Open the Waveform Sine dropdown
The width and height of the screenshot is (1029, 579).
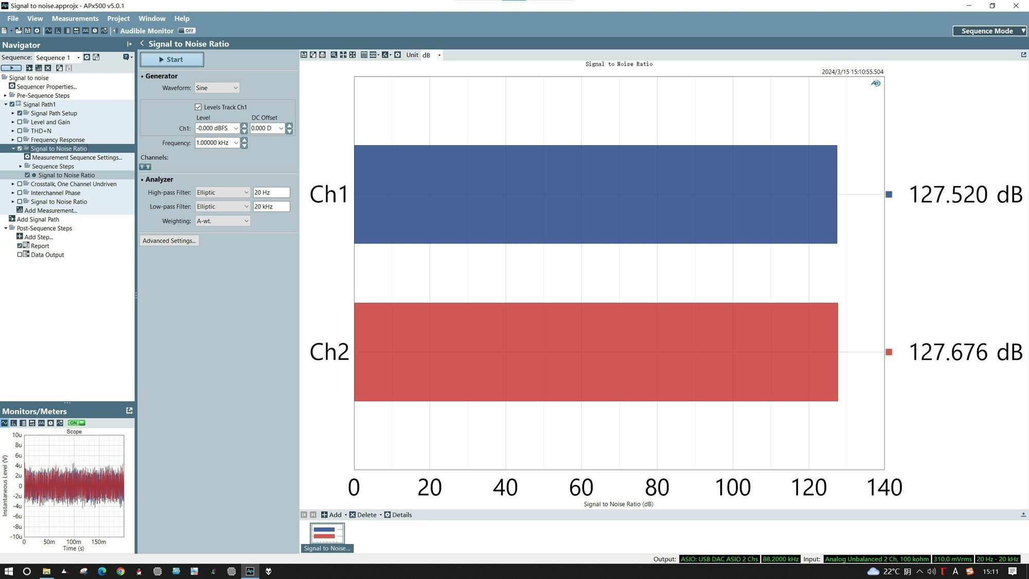point(217,88)
